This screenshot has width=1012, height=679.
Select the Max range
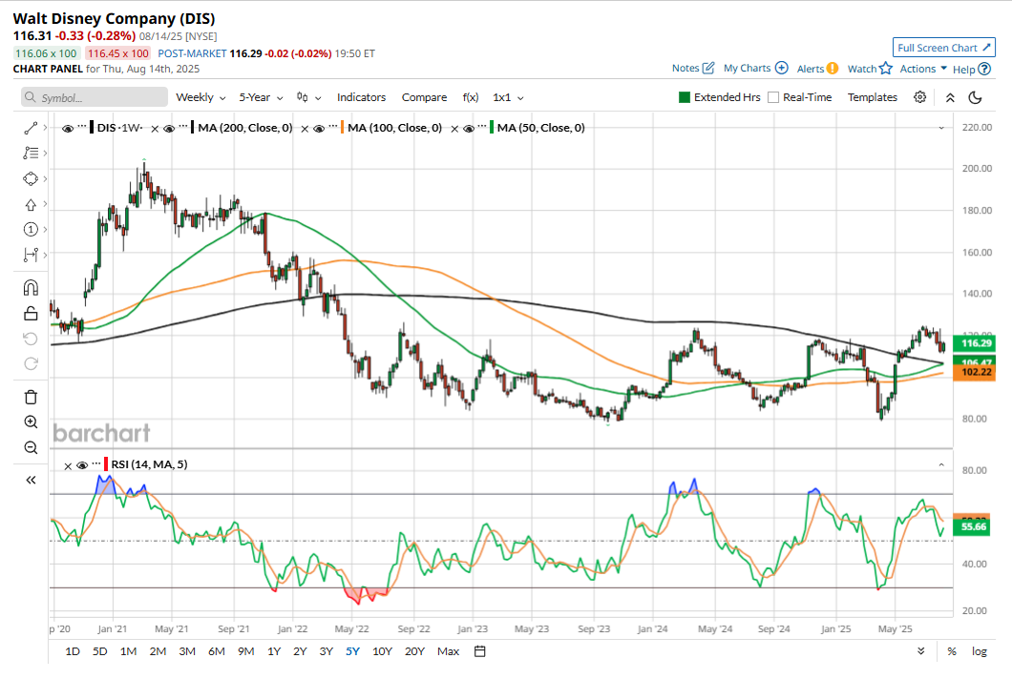click(x=448, y=651)
